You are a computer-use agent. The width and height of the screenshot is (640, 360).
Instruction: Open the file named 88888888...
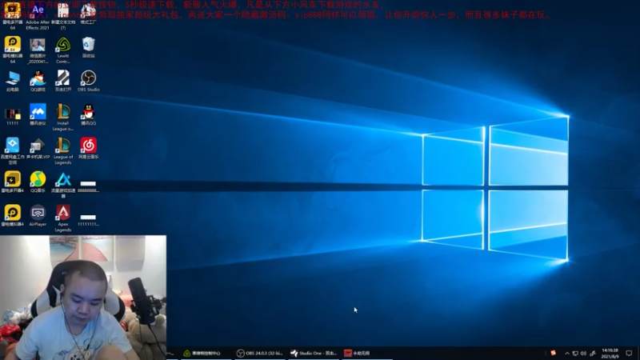pos(88,186)
